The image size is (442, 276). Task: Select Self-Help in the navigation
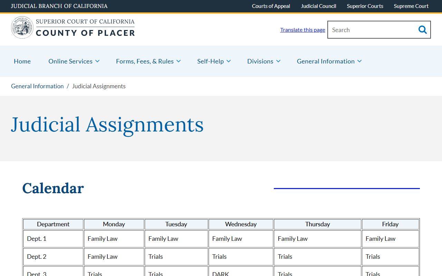click(210, 61)
